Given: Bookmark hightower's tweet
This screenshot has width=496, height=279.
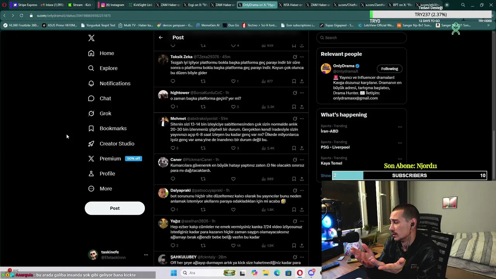Looking at the screenshot, I should 294,107.
